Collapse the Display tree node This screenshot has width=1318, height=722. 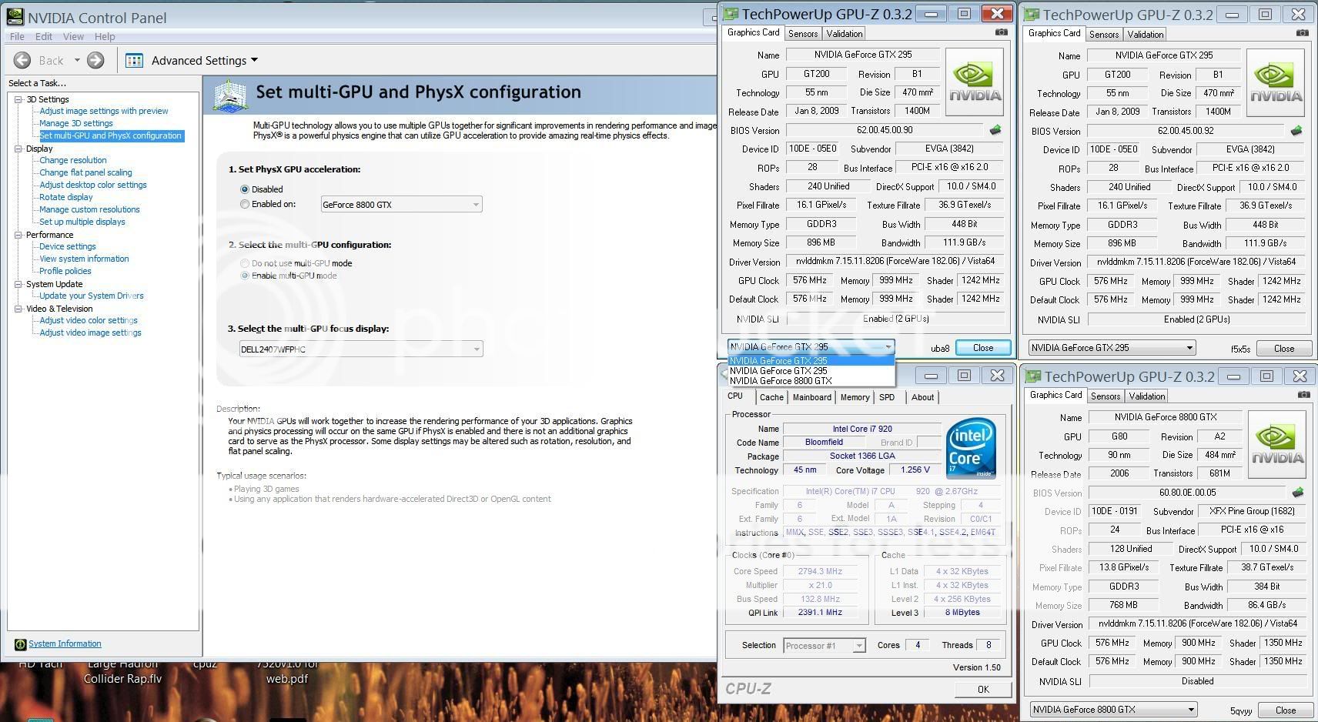(x=18, y=149)
